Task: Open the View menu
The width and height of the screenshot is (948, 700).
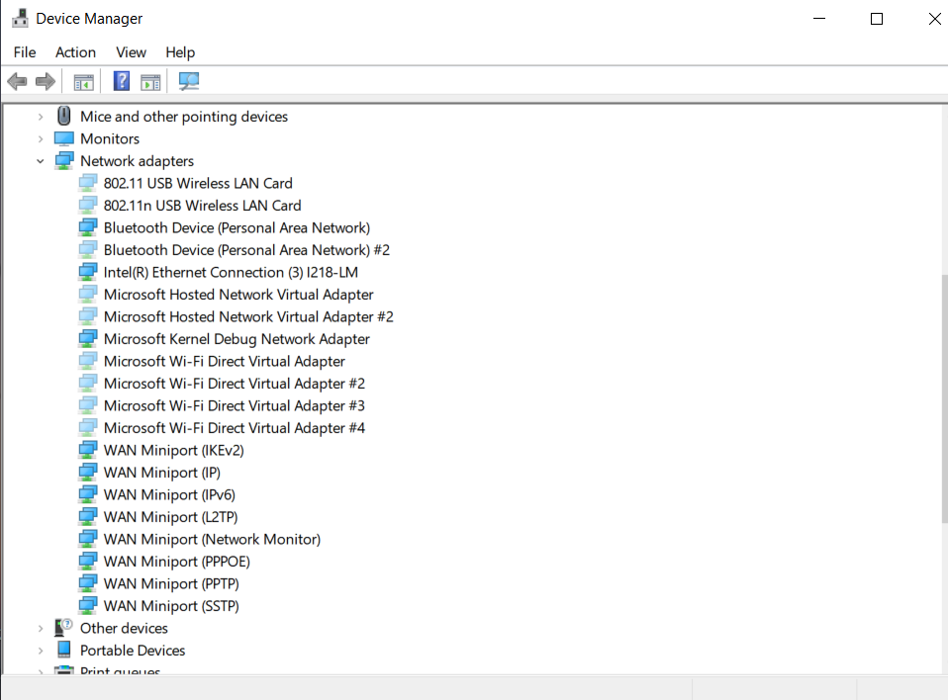Action: (131, 51)
